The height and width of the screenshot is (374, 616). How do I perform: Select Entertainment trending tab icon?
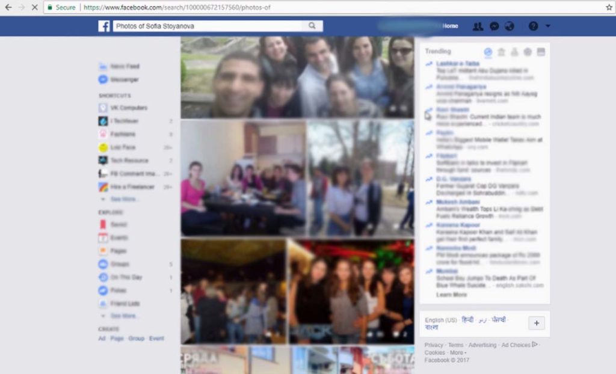point(541,52)
